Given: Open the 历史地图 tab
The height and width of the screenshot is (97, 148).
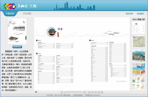Looking at the screenshot, I should click(27, 14).
